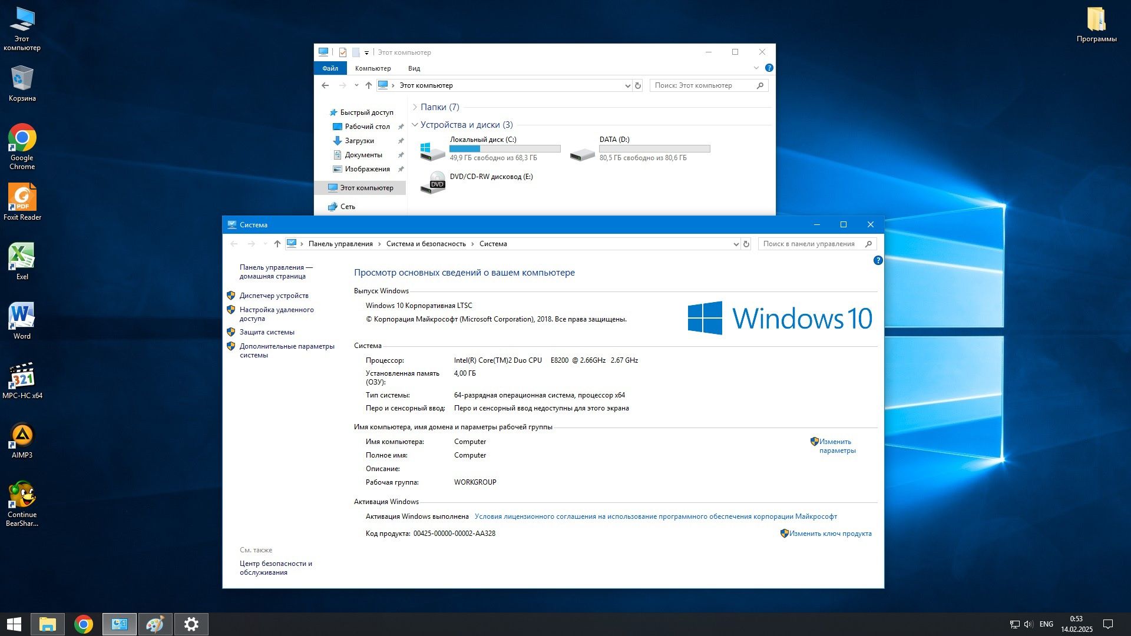
Task: Open Дополнительные параметры системы link
Action: 287,350
